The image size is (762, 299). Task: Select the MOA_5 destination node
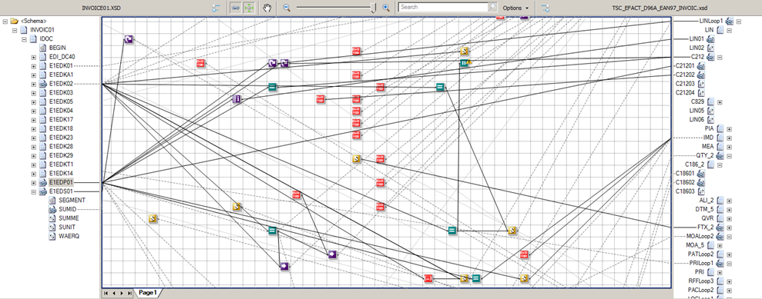pos(695,245)
